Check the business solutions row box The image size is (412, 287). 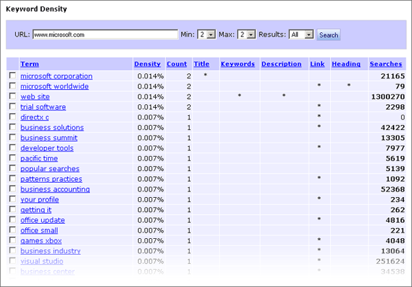coord(12,127)
